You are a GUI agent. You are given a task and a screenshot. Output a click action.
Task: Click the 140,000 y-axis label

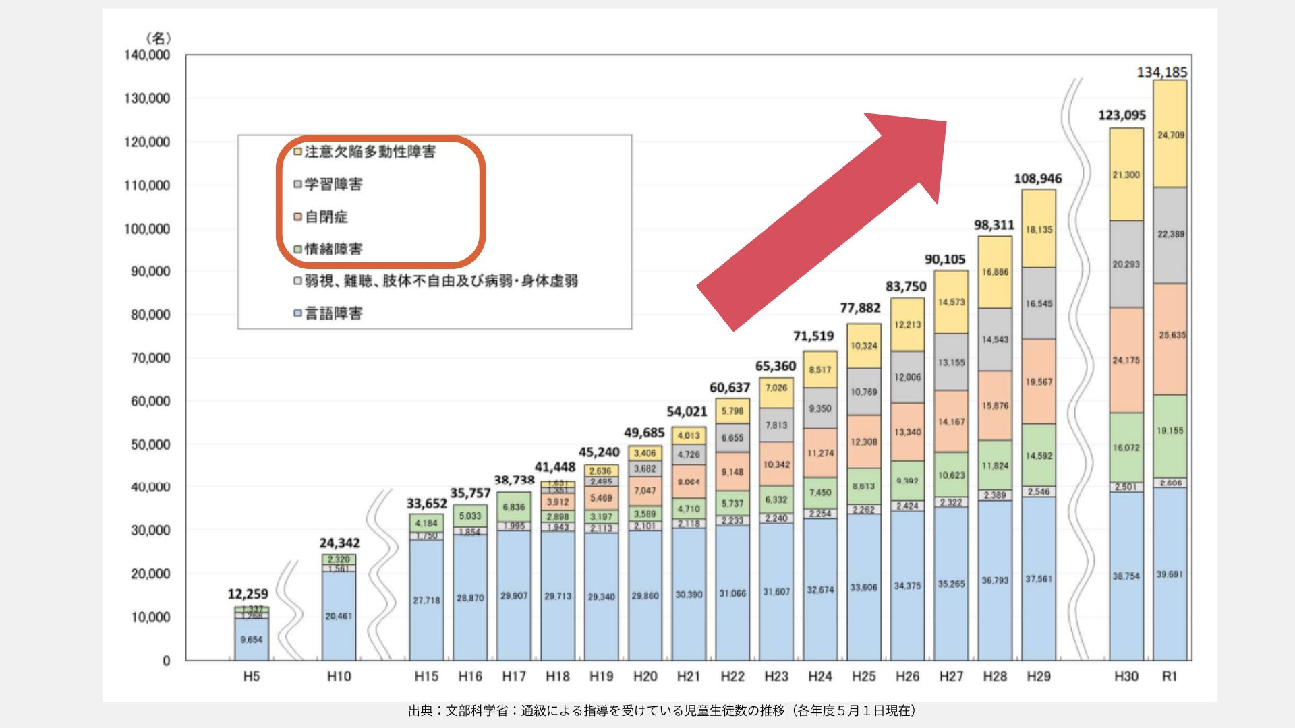coord(147,55)
